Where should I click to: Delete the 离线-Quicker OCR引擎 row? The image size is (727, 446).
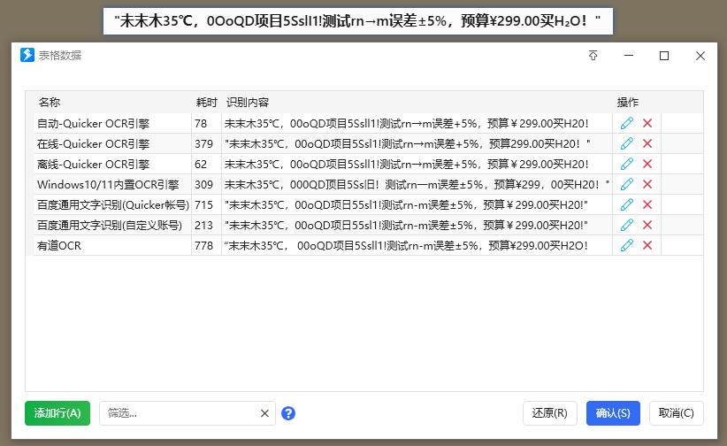click(647, 164)
